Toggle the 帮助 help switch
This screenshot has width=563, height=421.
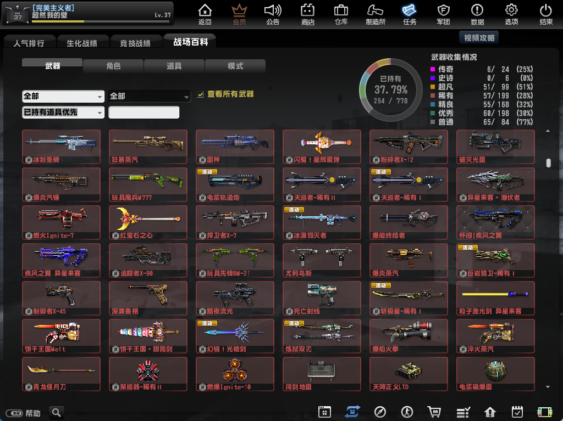tap(14, 413)
